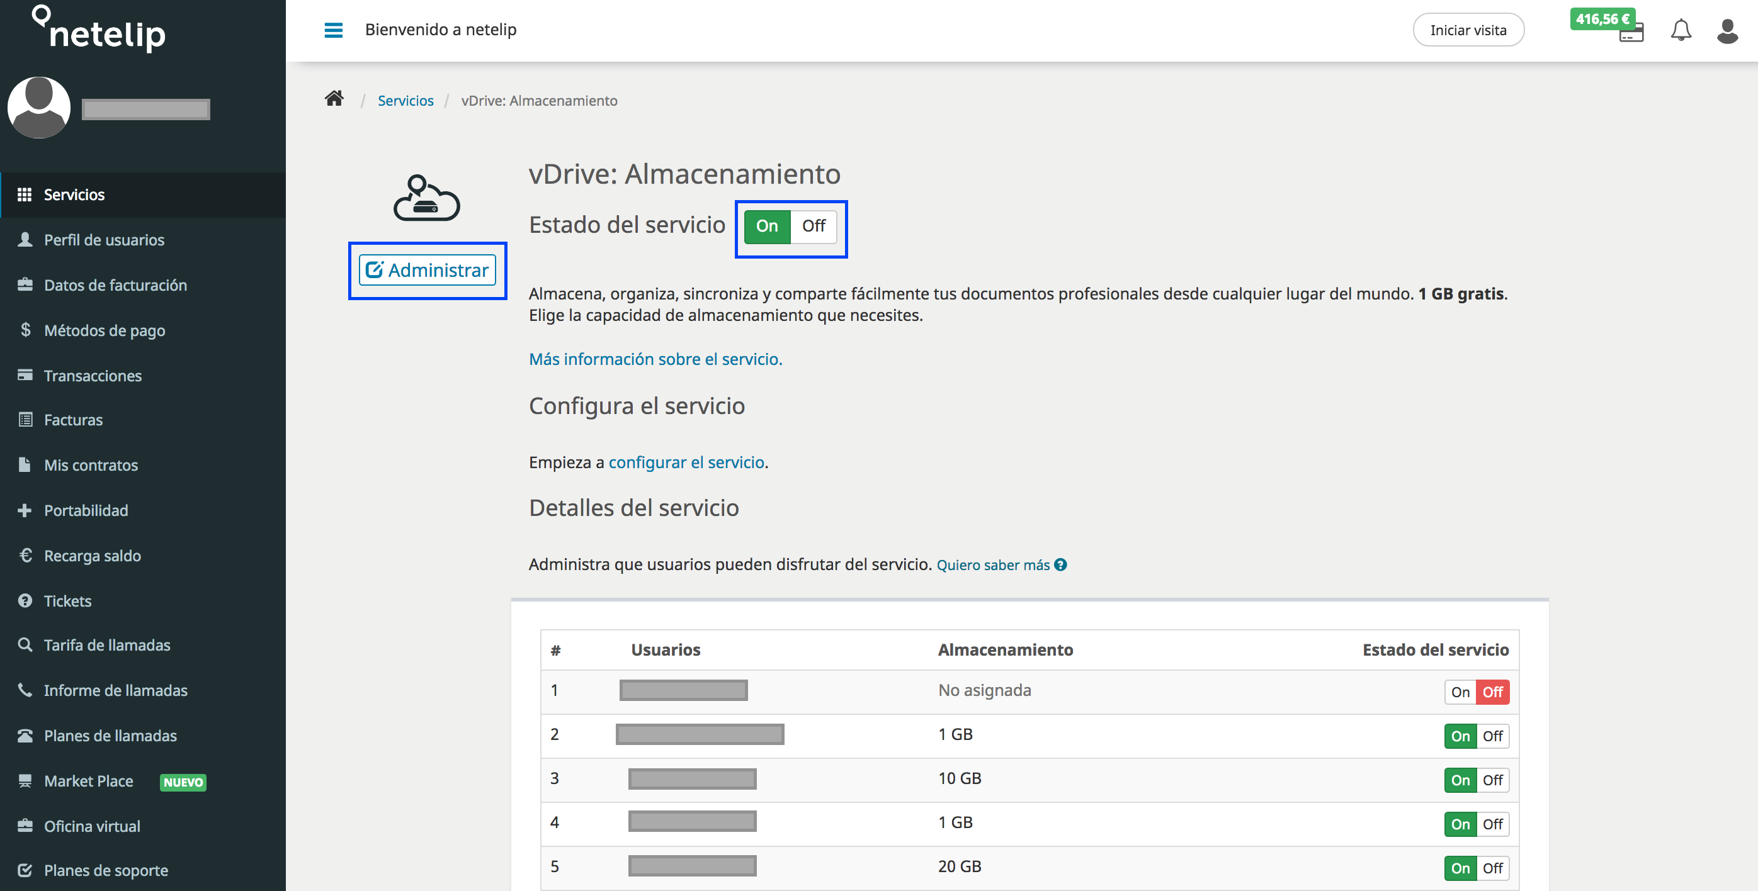
Task: Click the hamburger menu icon
Action: (333, 30)
